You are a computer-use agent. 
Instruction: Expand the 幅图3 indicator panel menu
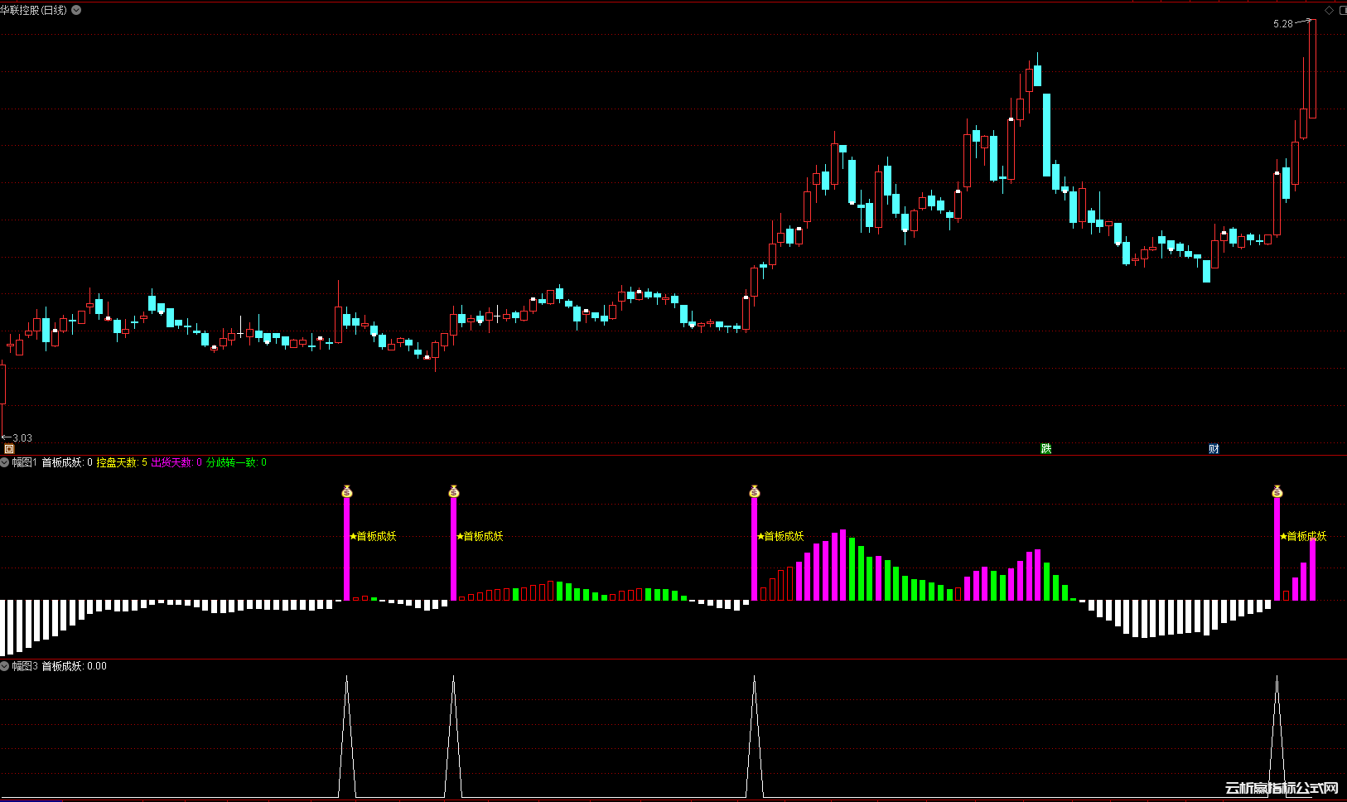click(x=5, y=666)
